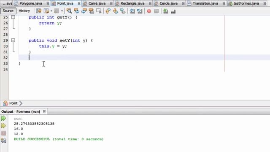The height and width of the screenshot is (152, 270).
Task: Open the Carré.java tab
Action: (97, 3)
